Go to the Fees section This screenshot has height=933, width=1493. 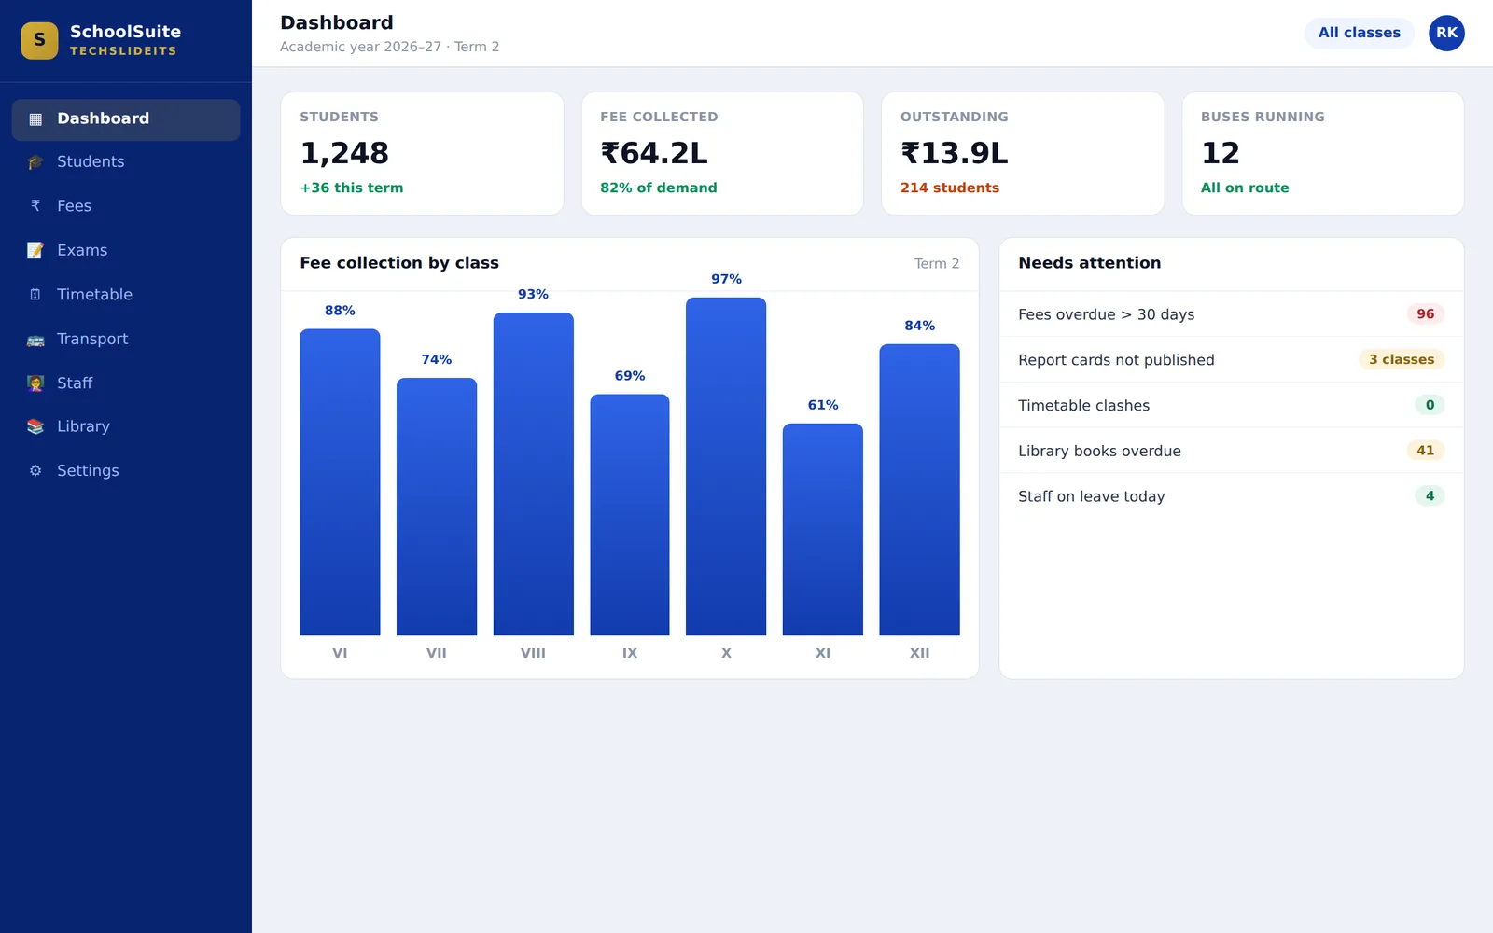click(126, 206)
